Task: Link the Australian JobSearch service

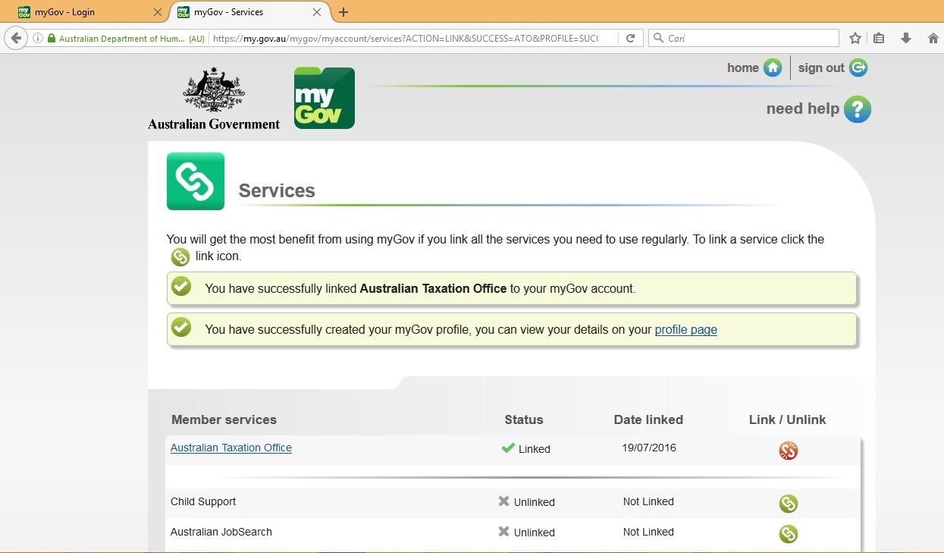Action: (x=787, y=533)
